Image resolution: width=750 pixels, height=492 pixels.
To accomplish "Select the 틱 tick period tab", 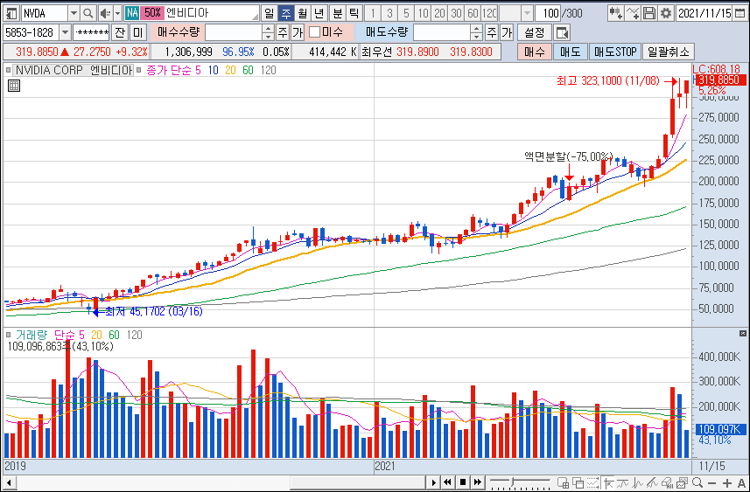I will click(354, 13).
